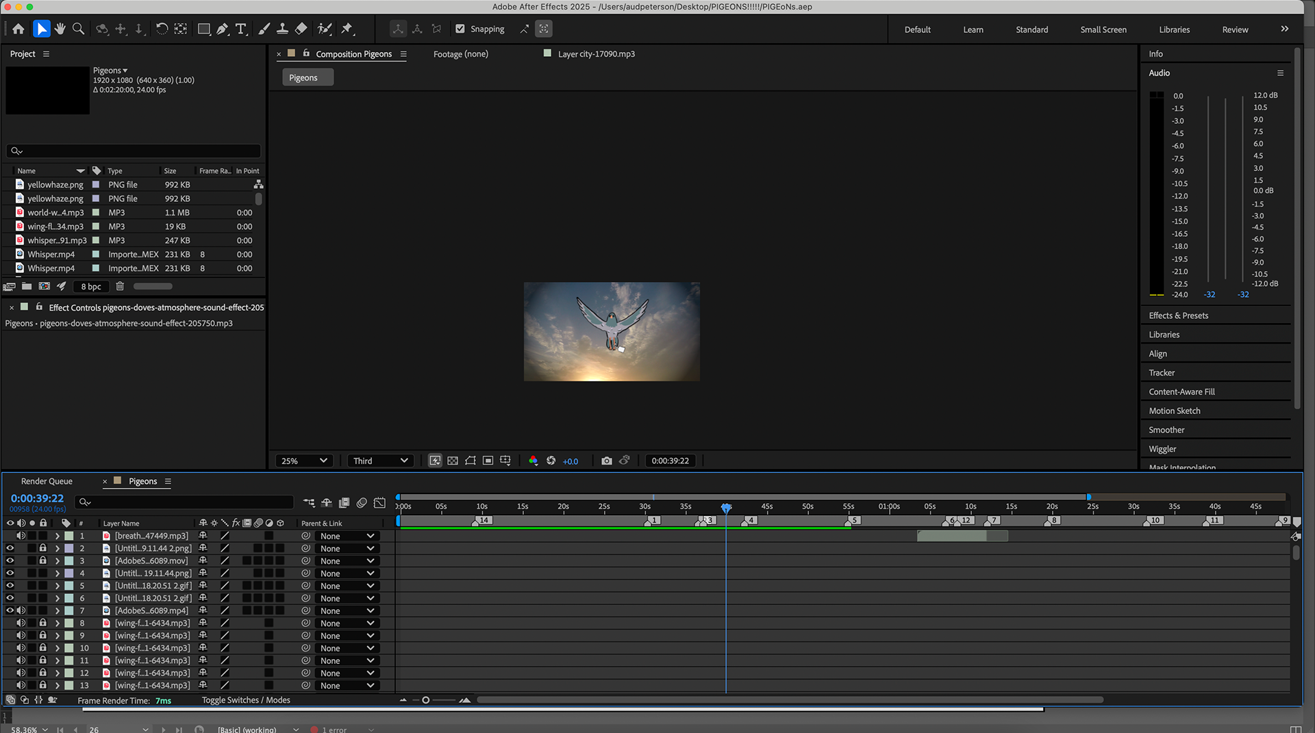
Task: Open the Composition Mini-Flowchart icon
Action: 309,502
